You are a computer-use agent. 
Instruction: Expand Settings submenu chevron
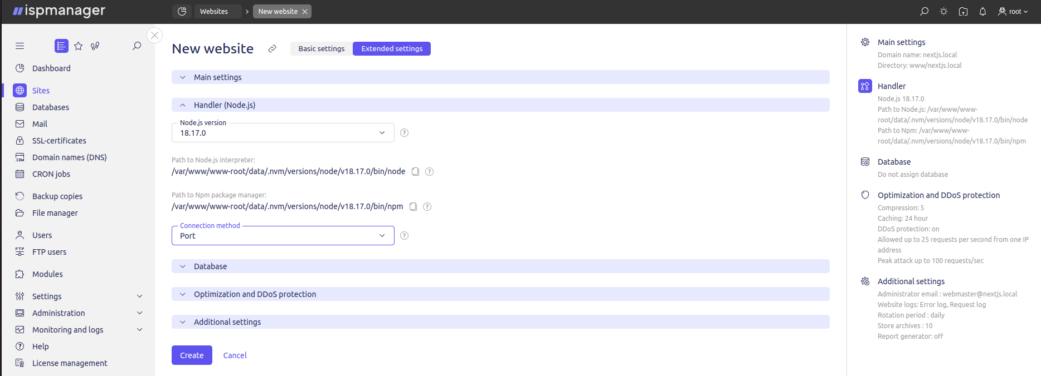140,296
